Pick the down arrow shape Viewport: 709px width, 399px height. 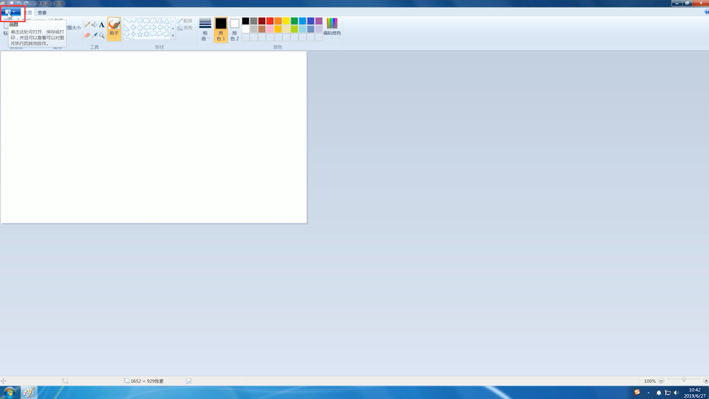[127, 34]
